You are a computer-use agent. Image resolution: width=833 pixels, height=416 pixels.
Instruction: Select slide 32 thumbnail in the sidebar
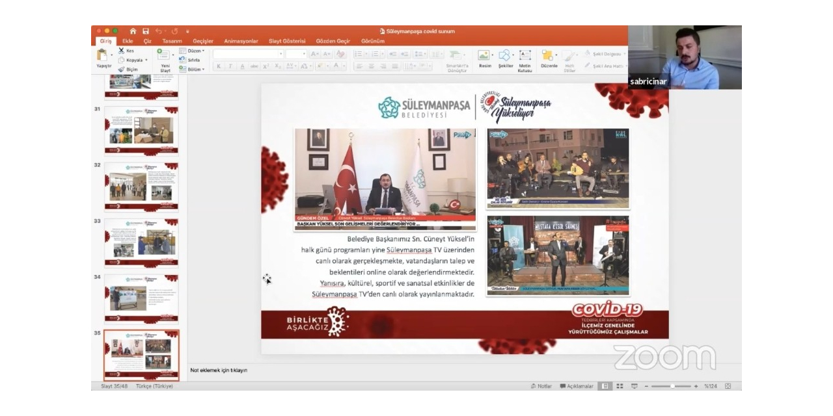click(x=143, y=185)
